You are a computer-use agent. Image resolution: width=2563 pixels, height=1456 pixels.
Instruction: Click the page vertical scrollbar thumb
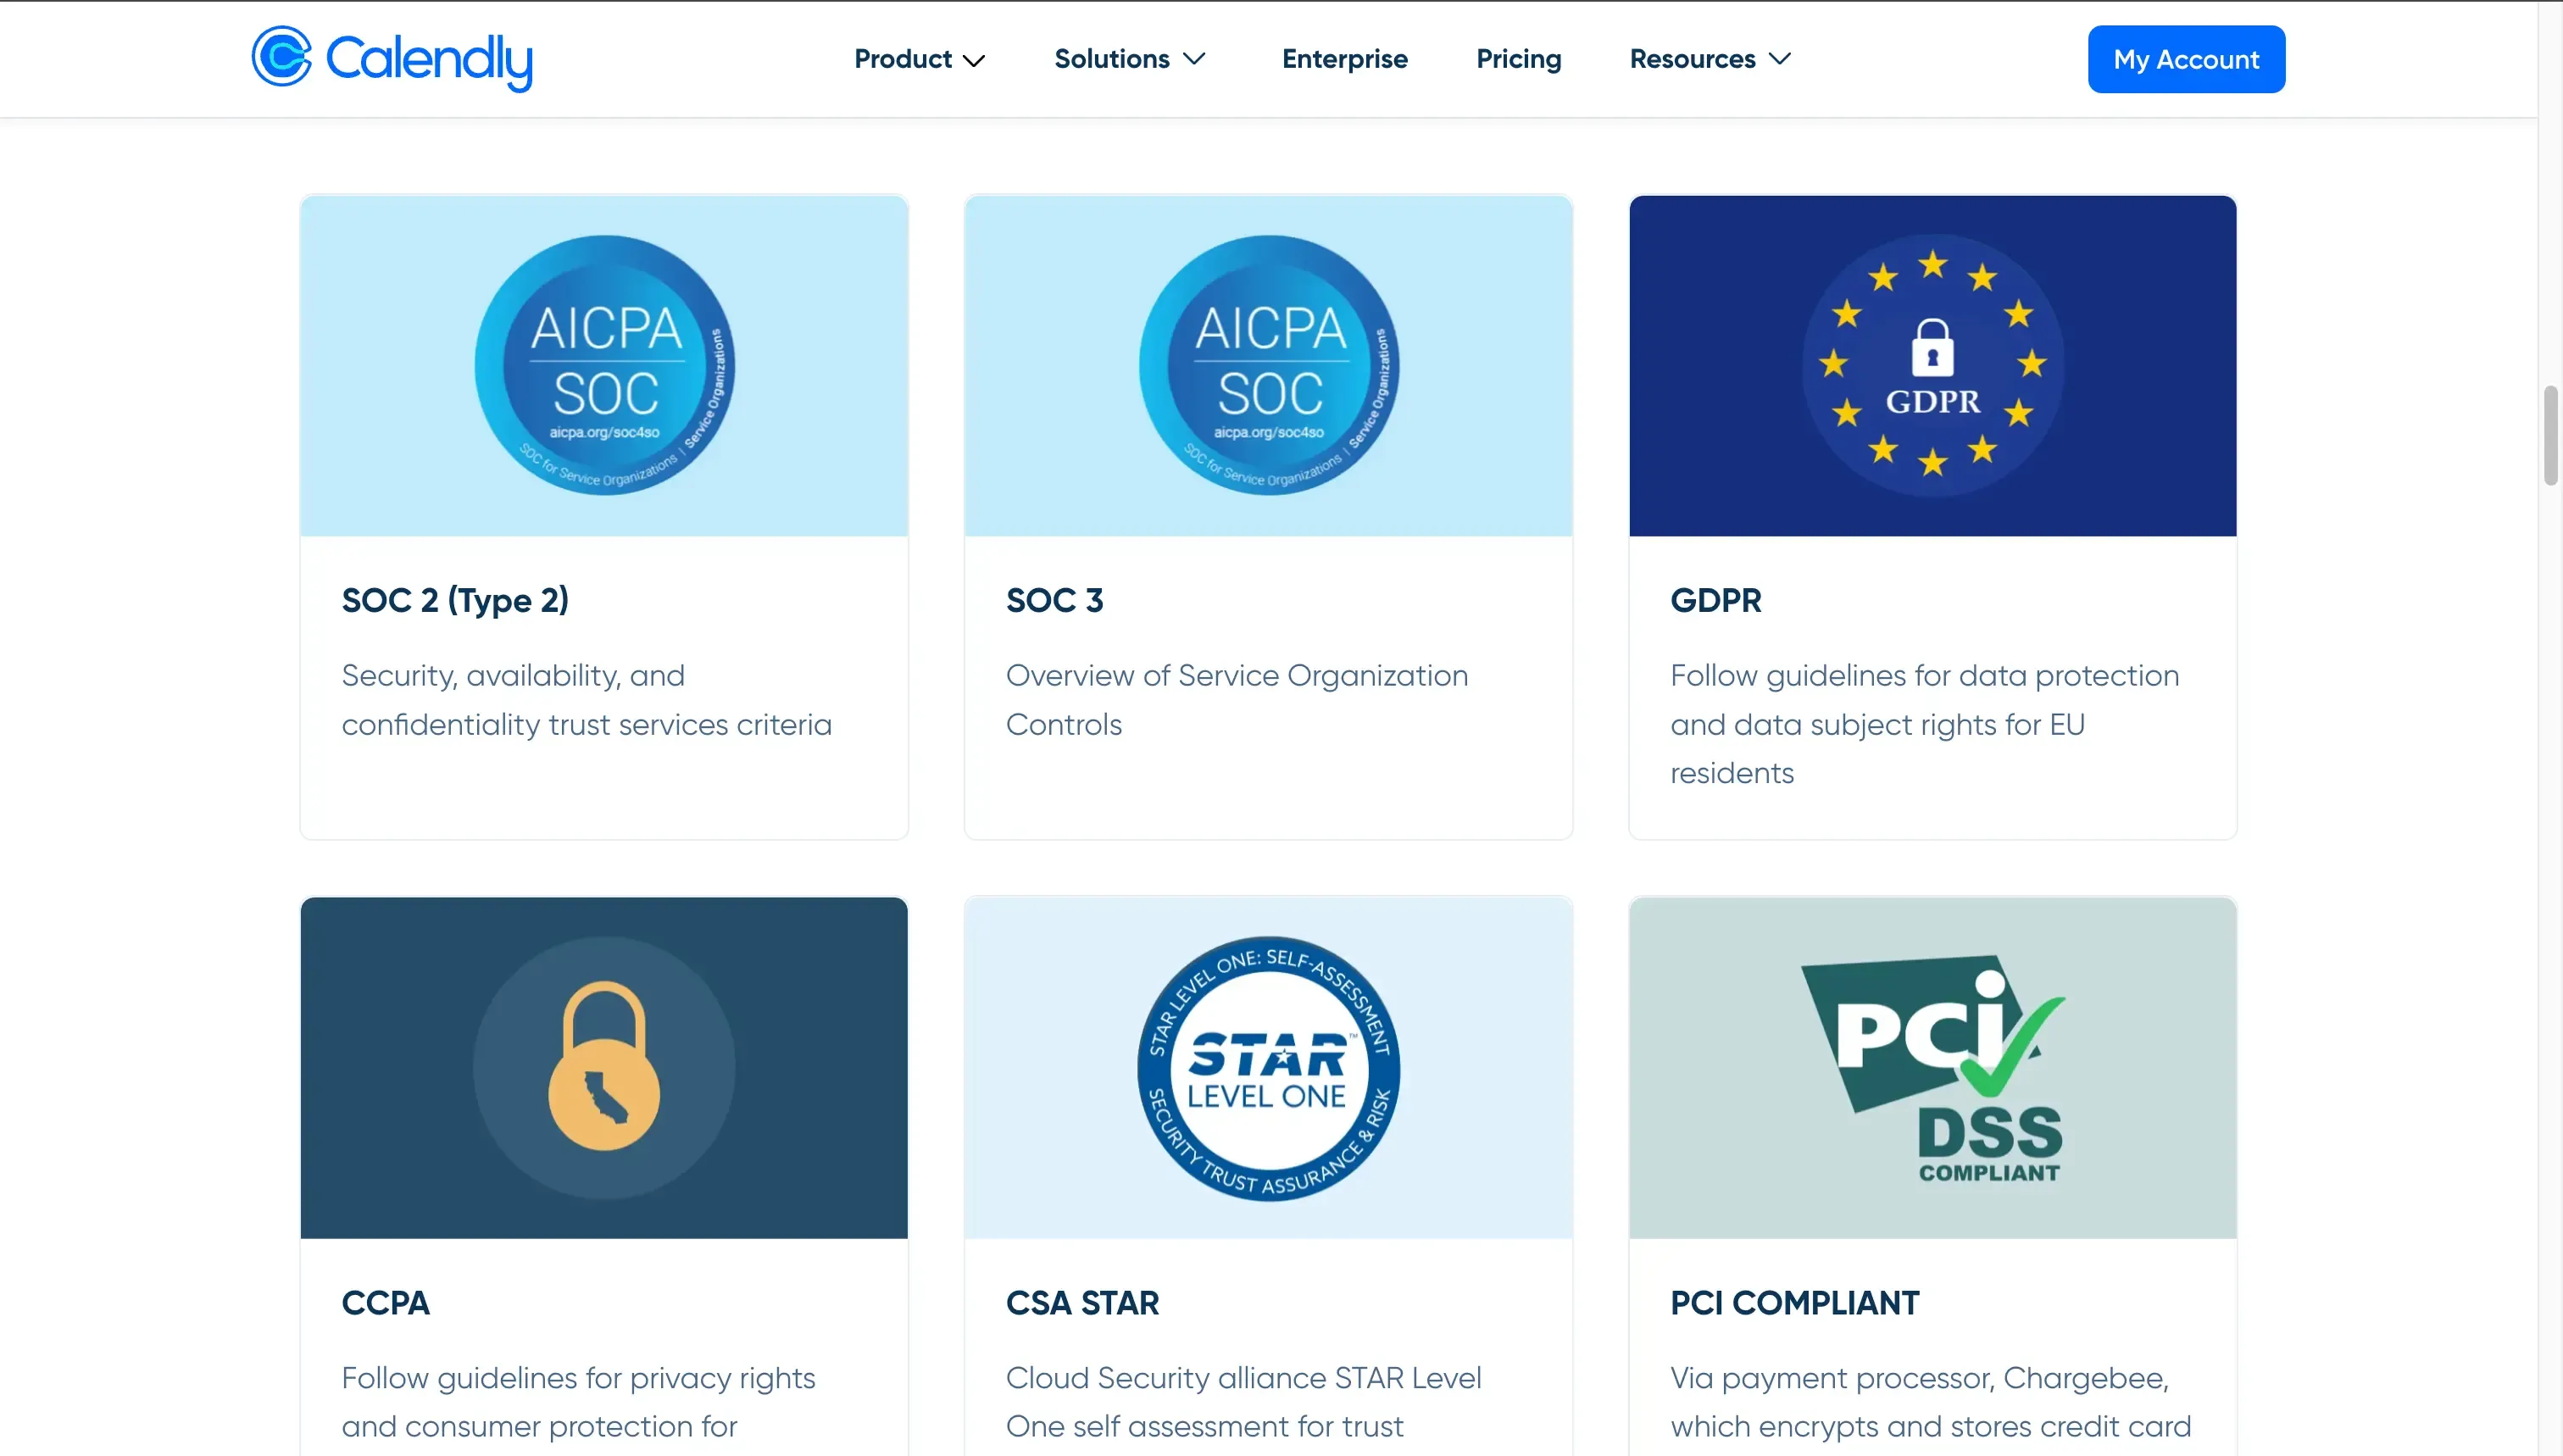[x=2550, y=435]
